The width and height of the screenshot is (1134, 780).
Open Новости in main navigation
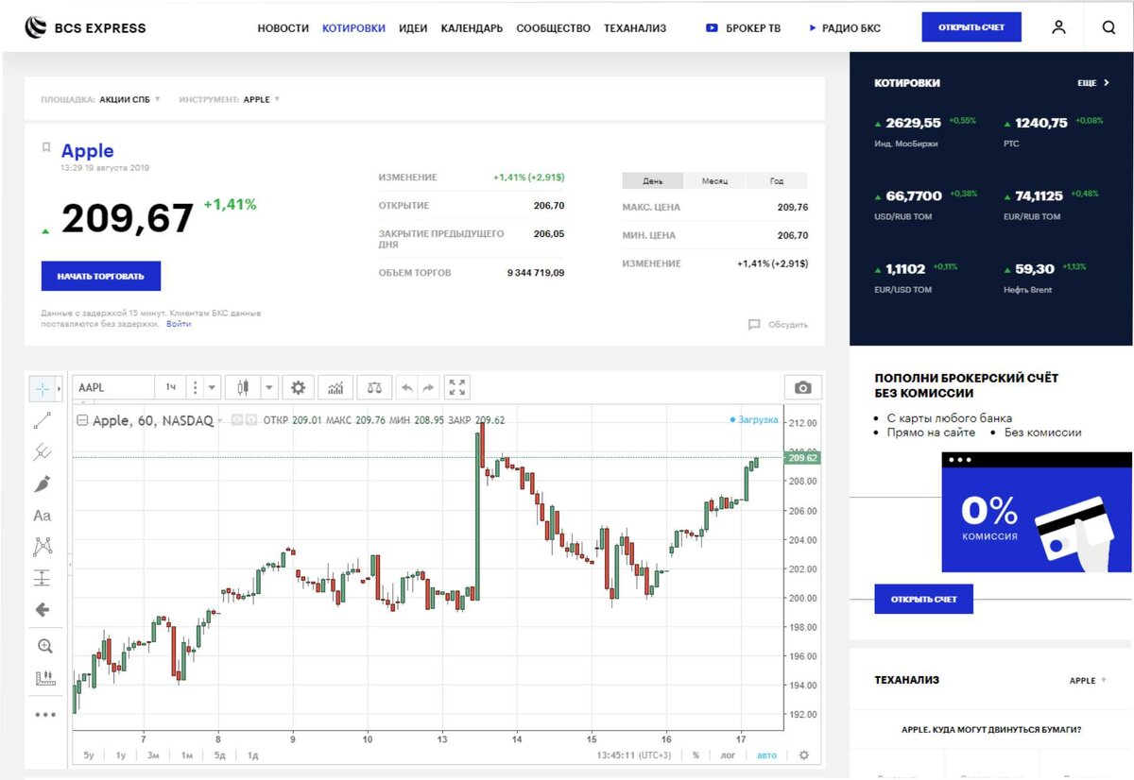[283, 28]
